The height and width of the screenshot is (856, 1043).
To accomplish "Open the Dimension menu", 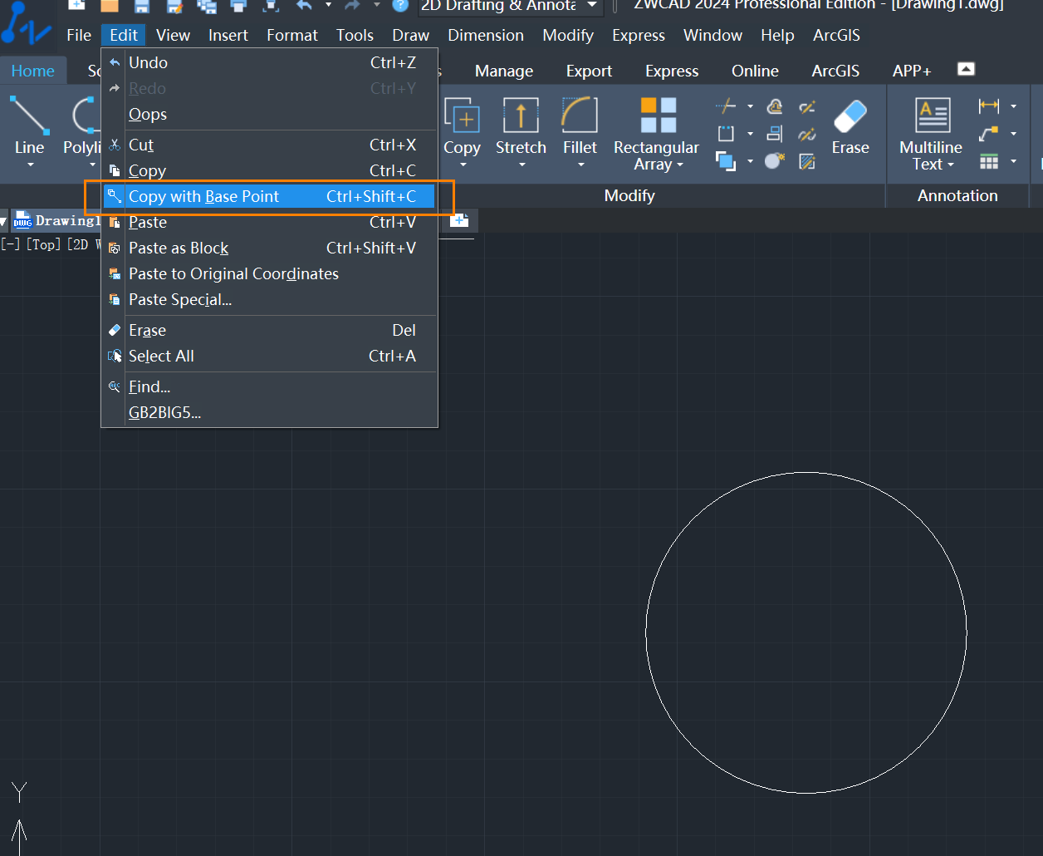I will (x=486, y=35).
